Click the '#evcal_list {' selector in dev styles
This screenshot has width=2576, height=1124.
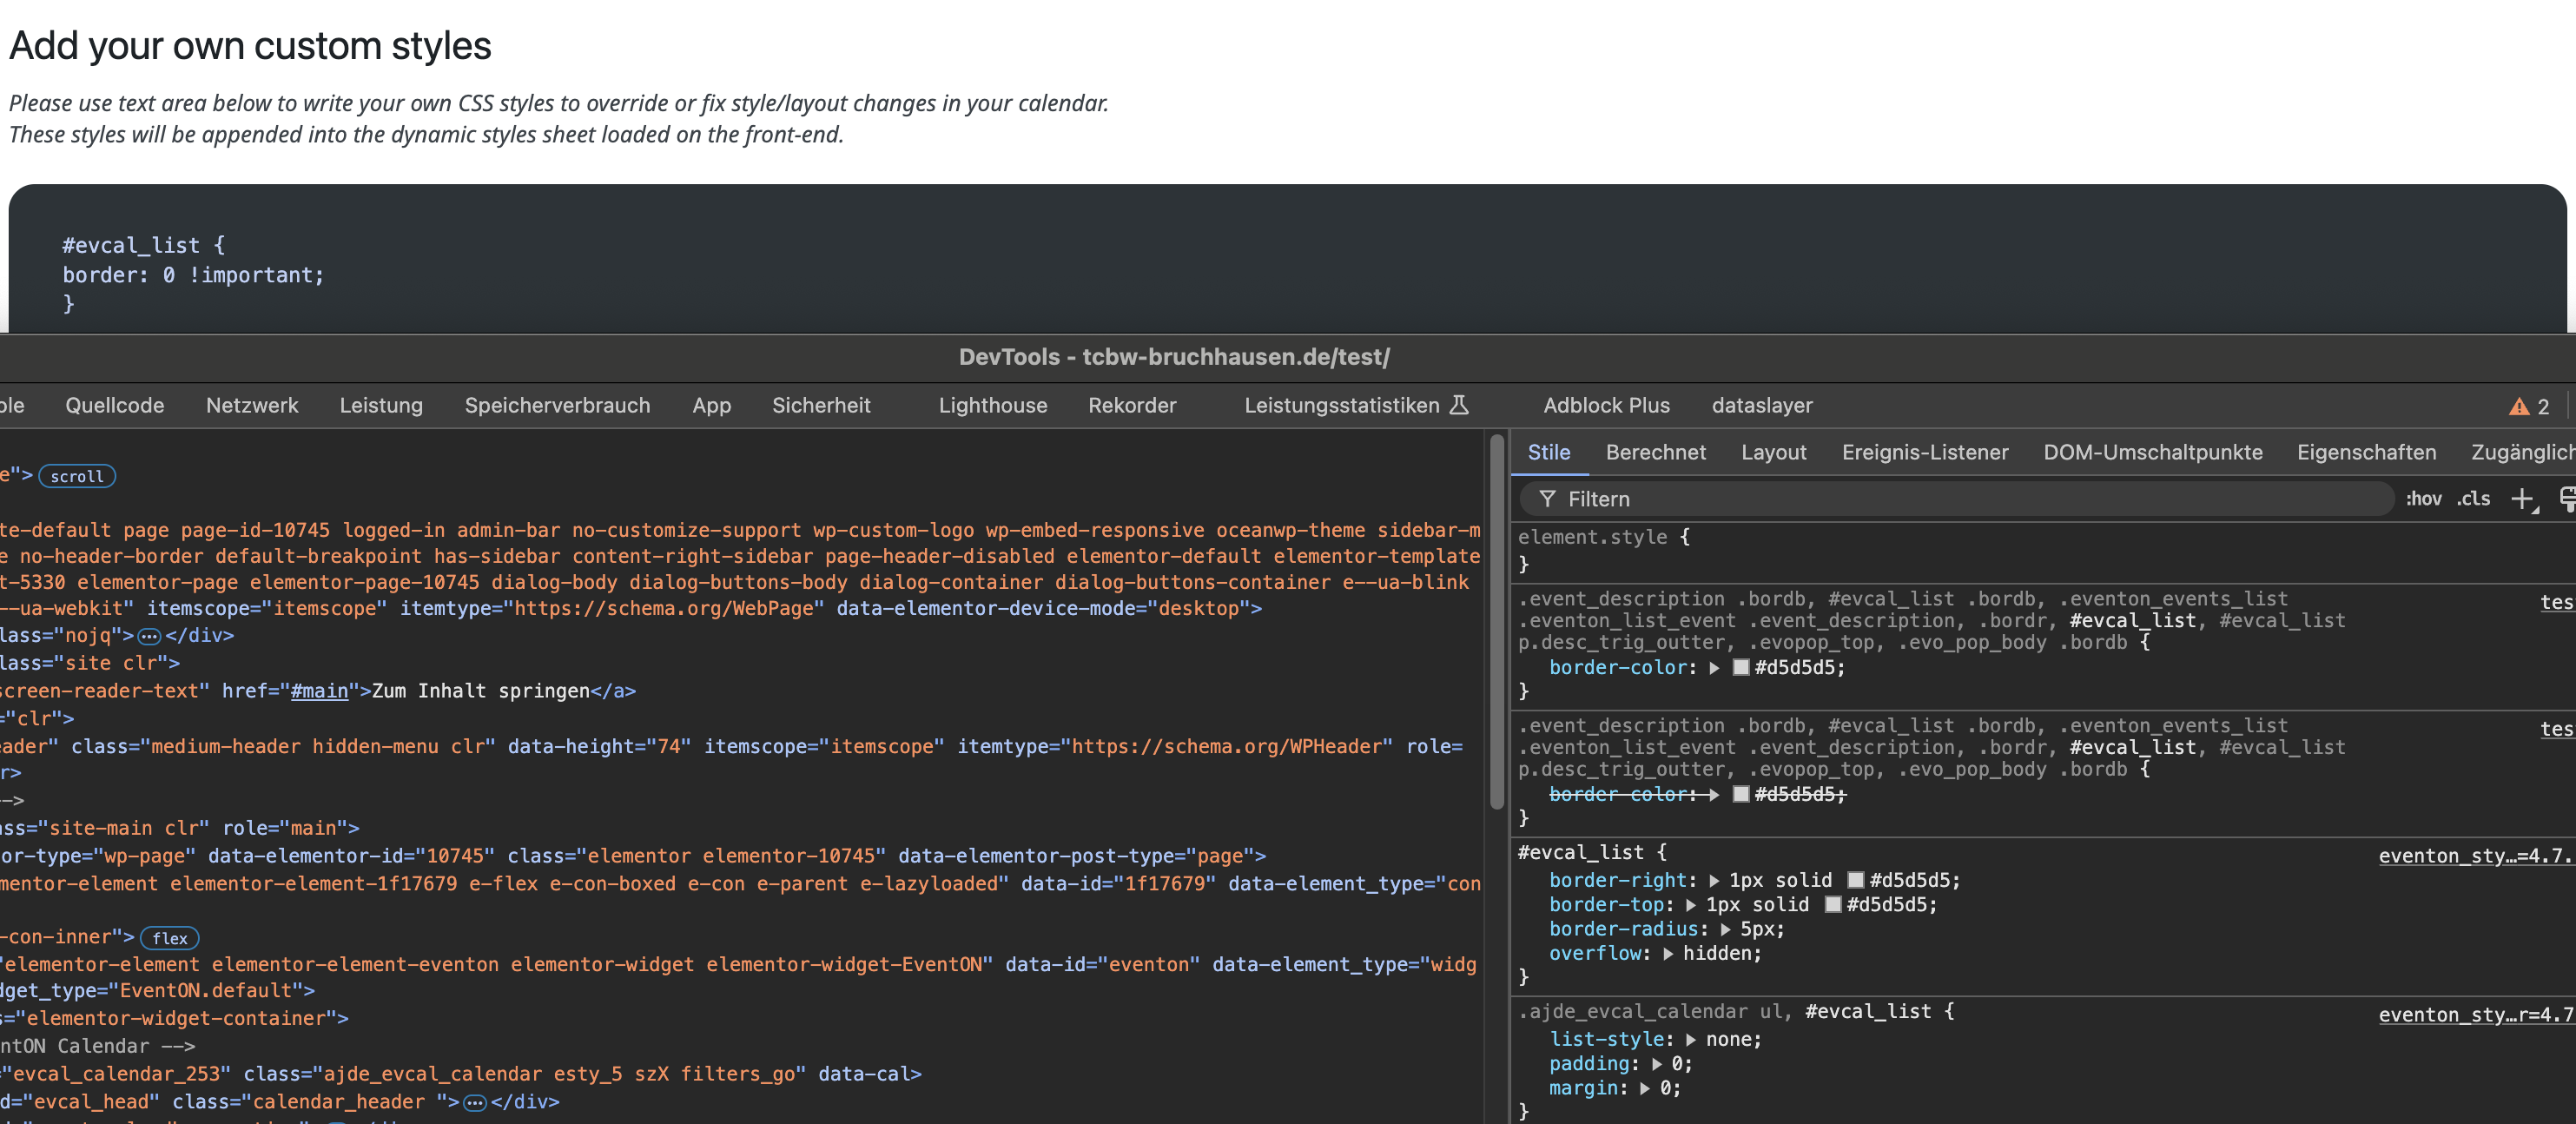[x=1592, y=853]
